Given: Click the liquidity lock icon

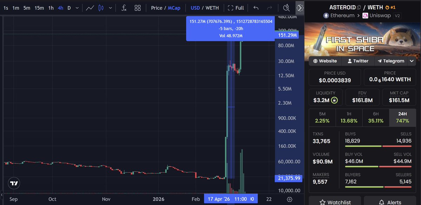Looking at the screenshot, I should coord(334,101).
